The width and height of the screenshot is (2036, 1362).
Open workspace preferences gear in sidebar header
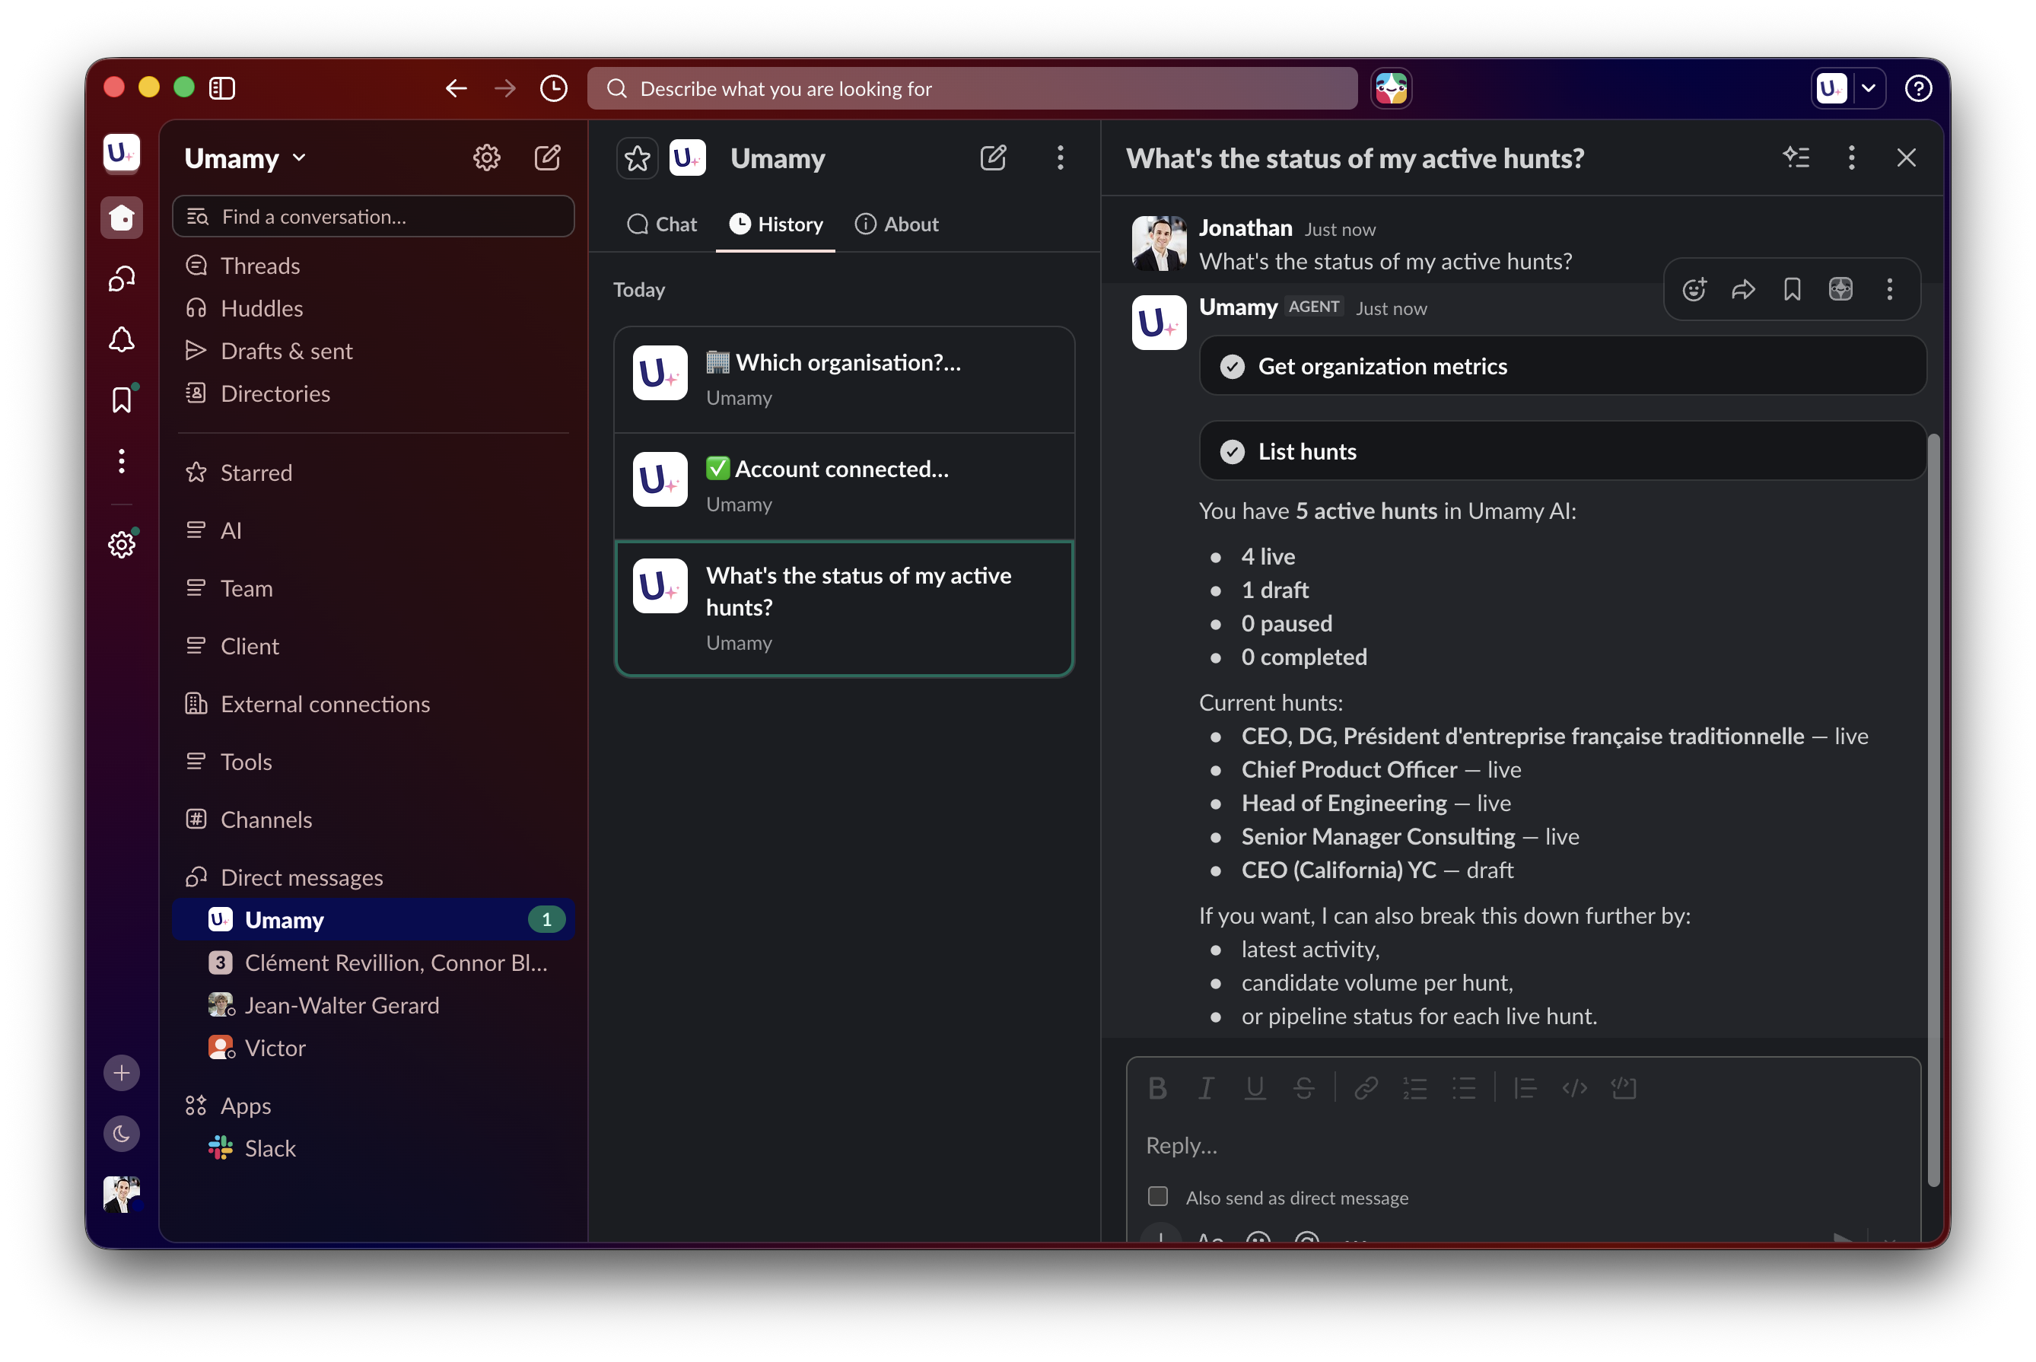coord(486,158)
